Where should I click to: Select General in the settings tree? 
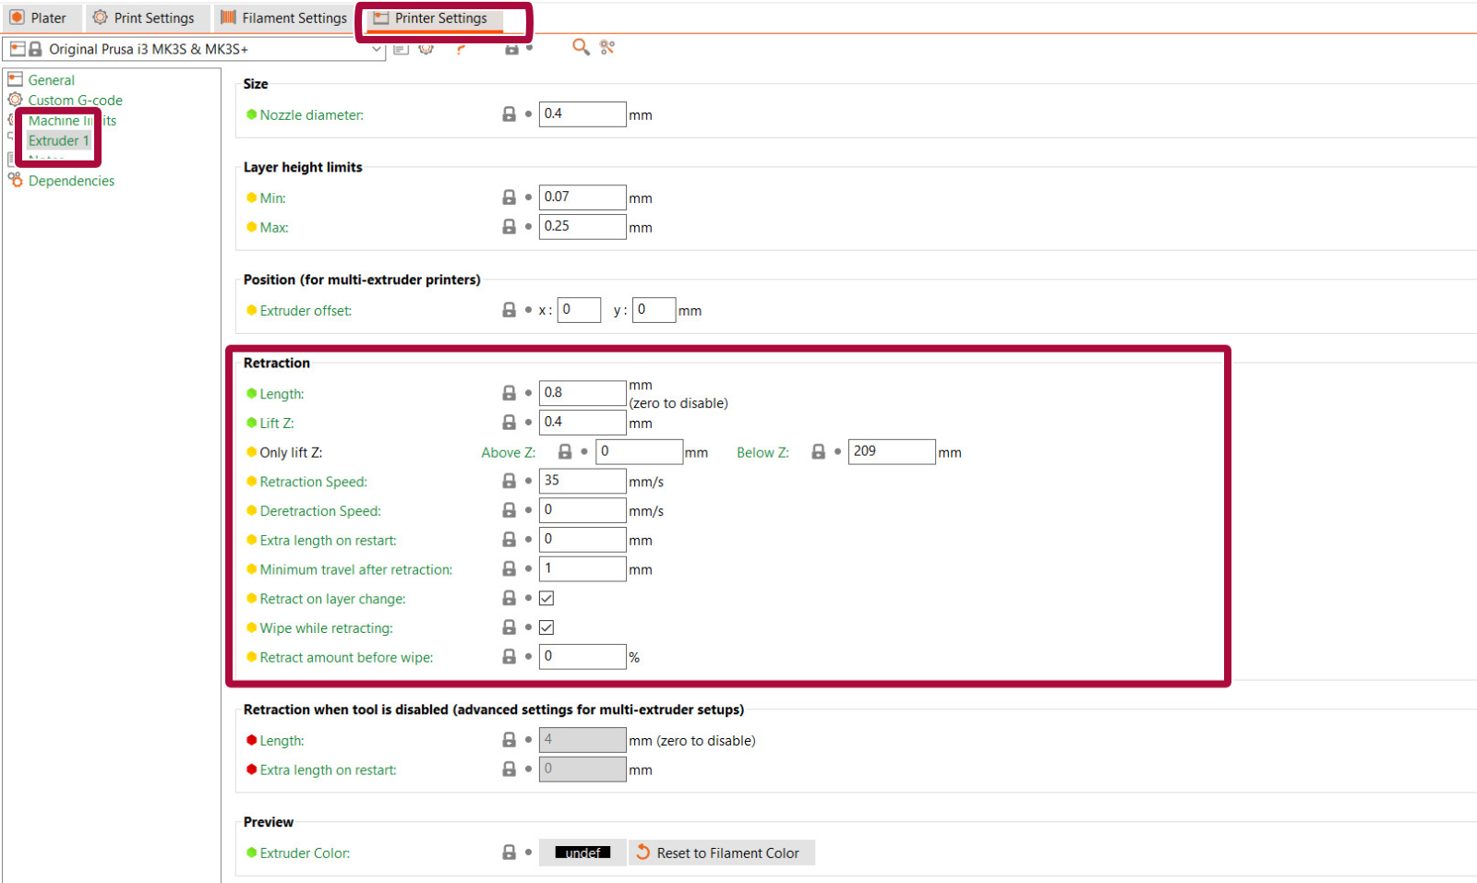tap(51, 80)
